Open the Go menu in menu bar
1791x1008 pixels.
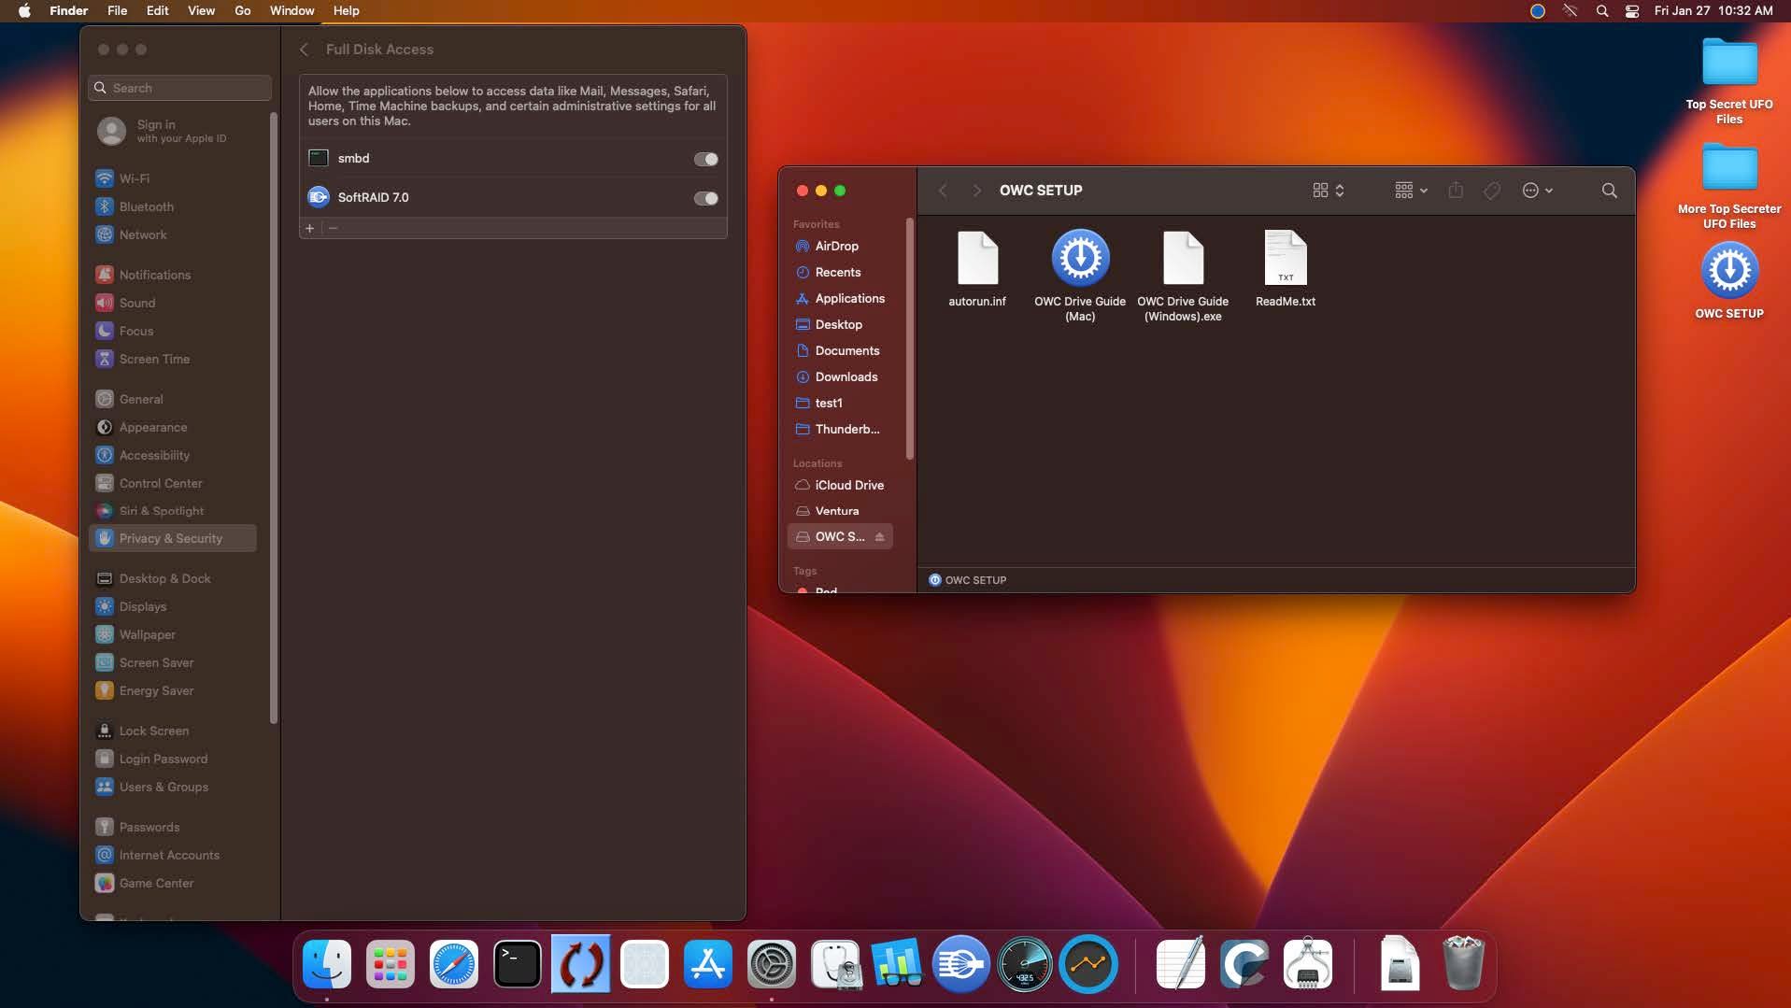tap(242, 10)
